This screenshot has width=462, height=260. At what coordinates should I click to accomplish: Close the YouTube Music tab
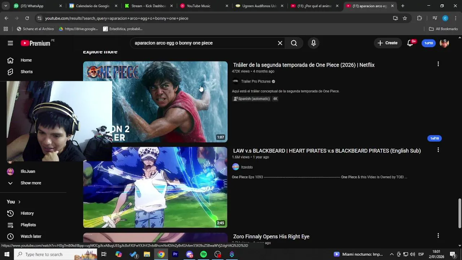tap(227, 6)
